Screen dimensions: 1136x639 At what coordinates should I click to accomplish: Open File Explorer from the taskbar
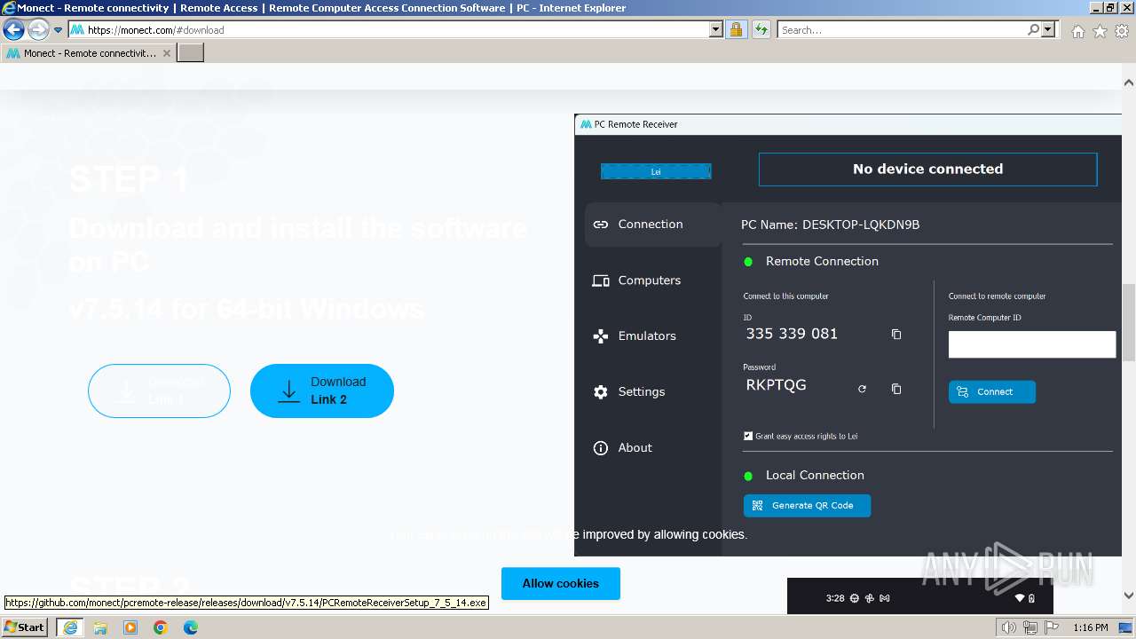point(100,627)
